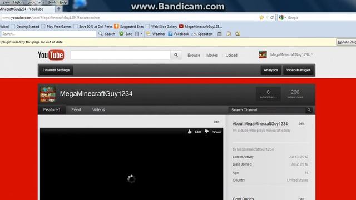Click the bookmark star icon in address bar

(x=261, y=18)
